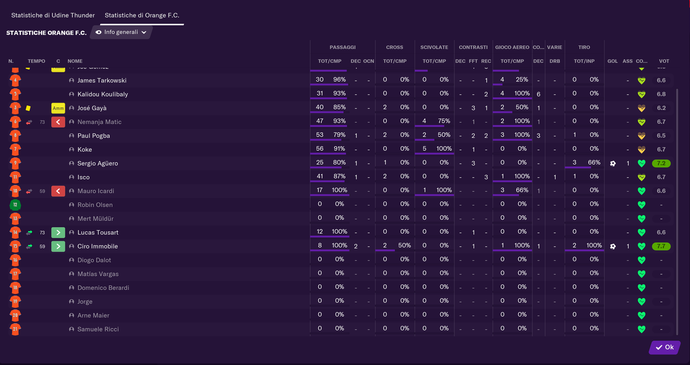This screenshot has height=365, width=690.
Task: Click Sergio Agüero's 7.2 rating badge
Action: (x=661, y=163)
